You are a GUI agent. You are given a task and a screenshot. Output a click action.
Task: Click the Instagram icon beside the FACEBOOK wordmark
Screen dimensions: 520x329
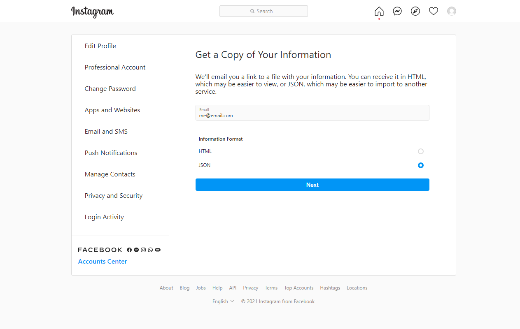(x=143, y=250)
